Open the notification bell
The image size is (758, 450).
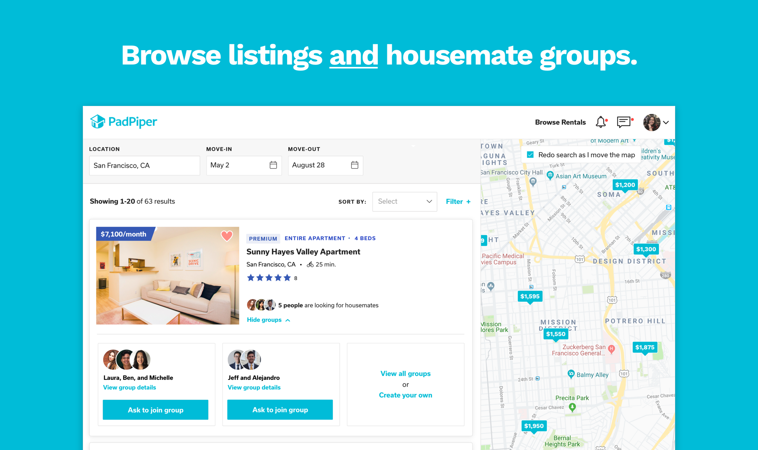pos(601,122)
